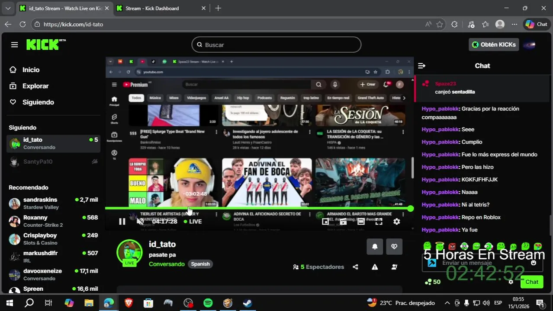Image resolution: width=553 pixels, height=311 pixels.
Task: Toggle fullscreen on the stream player
Action: pos(379,222)
